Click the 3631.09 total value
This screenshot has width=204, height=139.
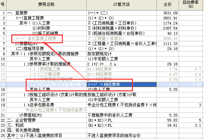point(170,13)
